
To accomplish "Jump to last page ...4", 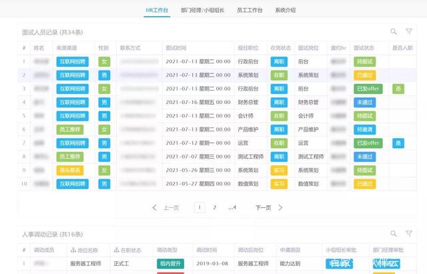I will click(232, 208).
